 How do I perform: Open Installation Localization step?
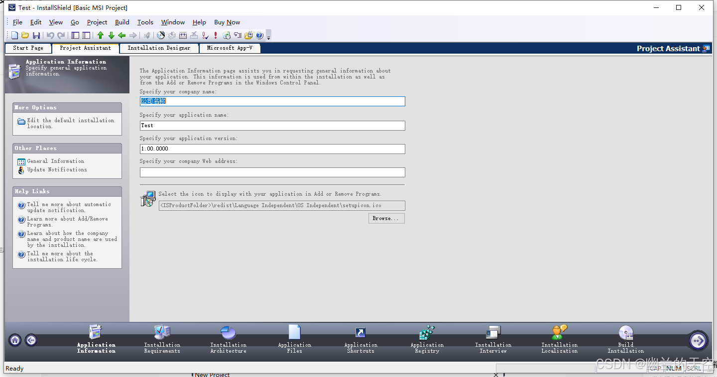point(560,339)
